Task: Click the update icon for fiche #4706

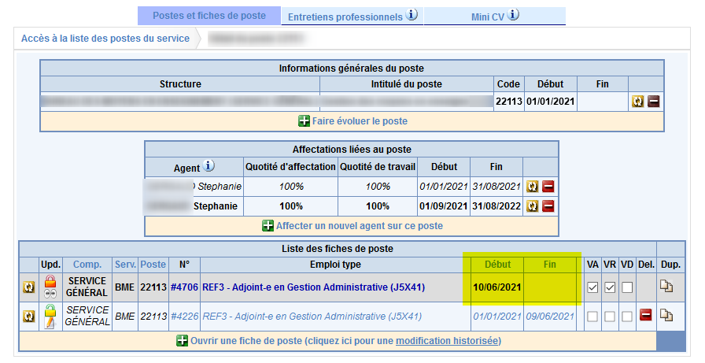Action: pos(29,287)
